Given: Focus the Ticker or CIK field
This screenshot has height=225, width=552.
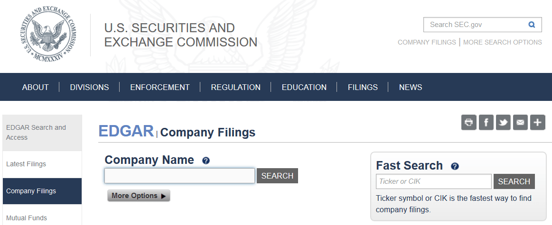Looking at the screenshot, I should coord(433,181).
